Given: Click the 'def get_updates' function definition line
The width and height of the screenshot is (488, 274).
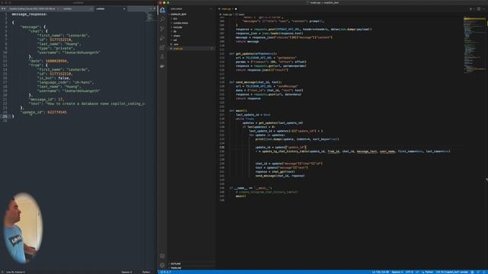Looking at the screenshot, I should 253,54.
